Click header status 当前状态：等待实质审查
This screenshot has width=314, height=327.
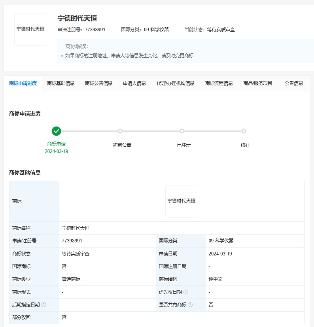(x=210, y=30)
